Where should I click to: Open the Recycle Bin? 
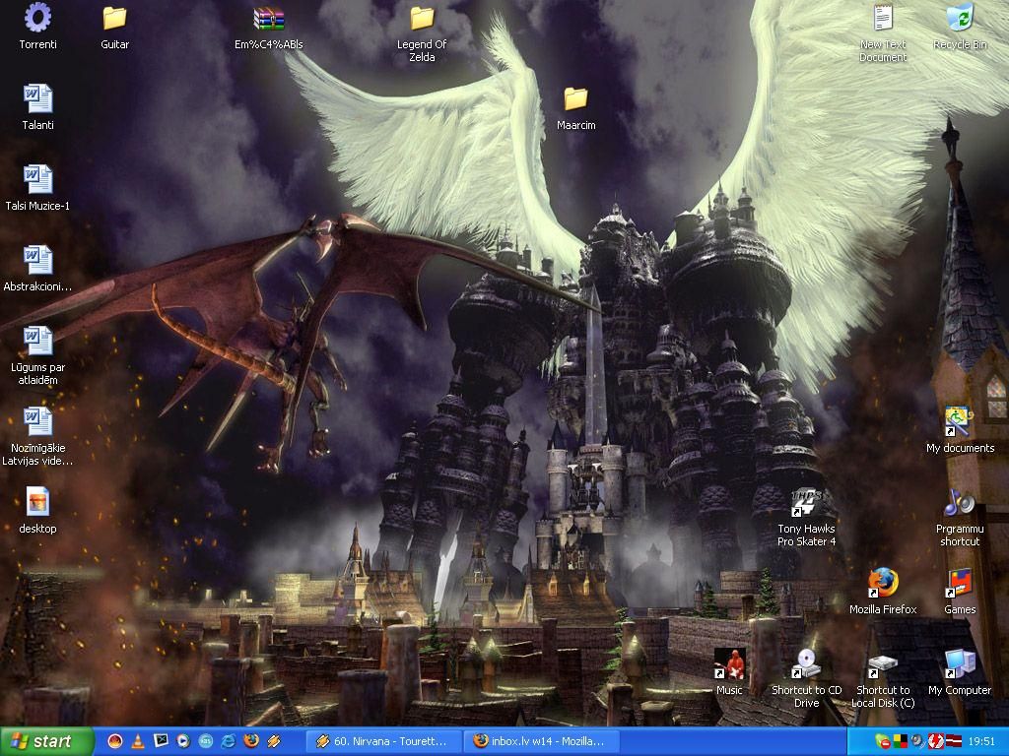click(960, 26)
